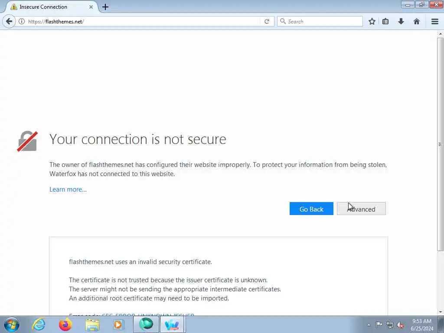Click text 'An additional root certificate may need to be imported.'
The width and height of the screenshot is (444, 333).
[x=149, y=298]
